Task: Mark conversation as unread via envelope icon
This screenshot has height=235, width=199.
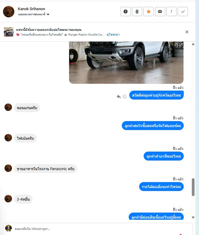Action: coord(160,12)
